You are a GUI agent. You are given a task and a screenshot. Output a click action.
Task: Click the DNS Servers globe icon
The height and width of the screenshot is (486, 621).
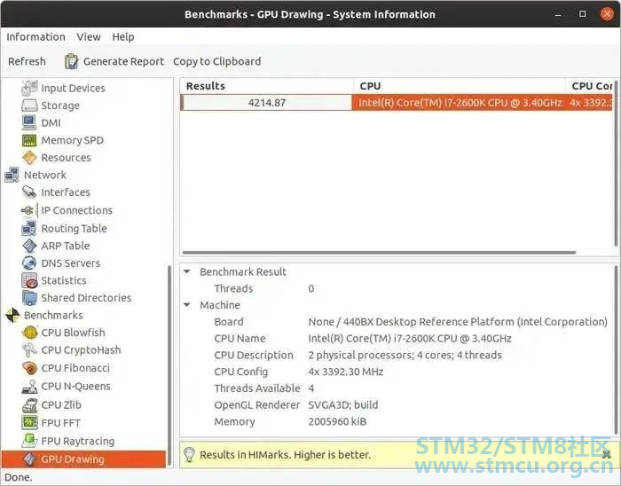29,263
